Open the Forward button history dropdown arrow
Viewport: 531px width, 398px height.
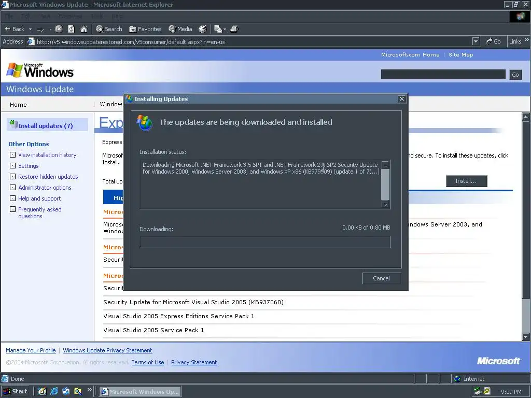click(x=50, y=29)
